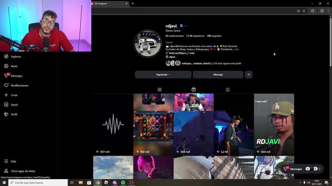This screenshot has width=332, height=186.
Task: Open Notificaciones in the sidebar
Action: tap(16, 86)
